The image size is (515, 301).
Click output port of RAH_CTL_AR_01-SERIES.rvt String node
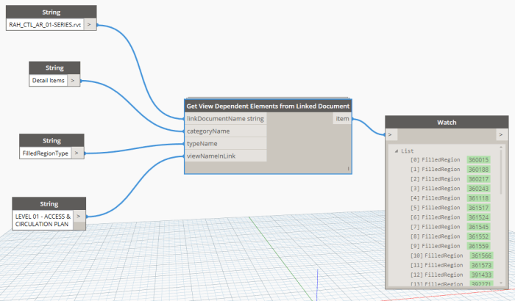click(x=89, y=24)
